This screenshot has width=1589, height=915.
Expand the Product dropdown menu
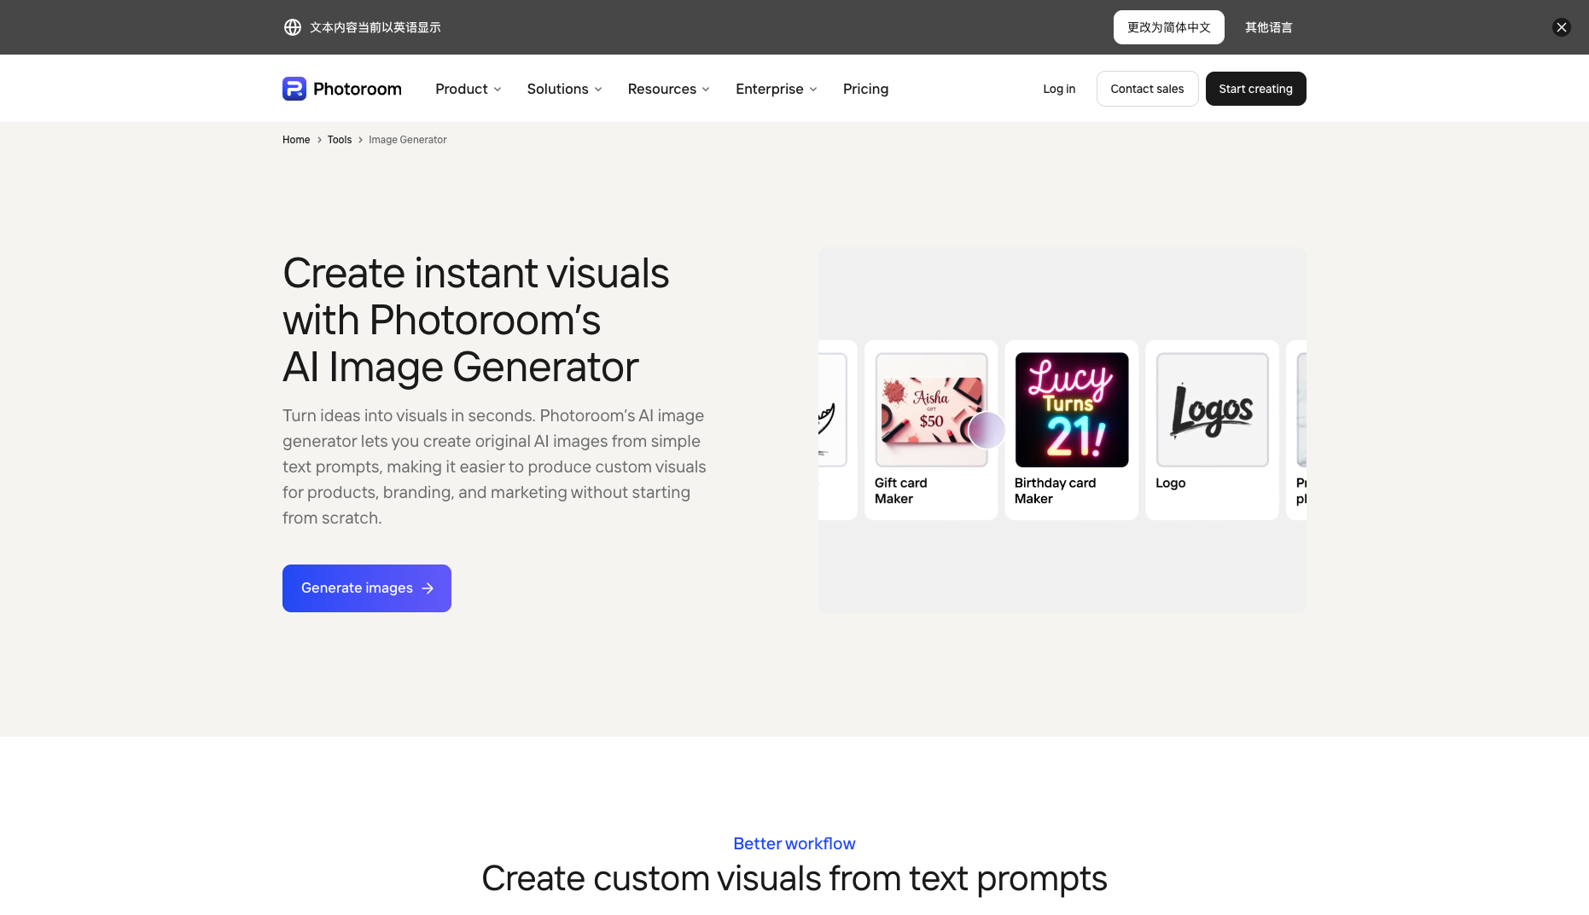(x=468, y=89)
